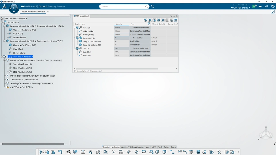Collapse Clamp 142 A (2) group in spreadsheet
This screenshot has width=276, height=155.
coord(75,38)
